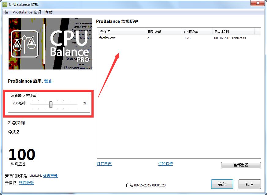The image size is (267, 195).
Task: Open the log via 打开日志 link
Action: pyautogui.click(x=104, y=164)
